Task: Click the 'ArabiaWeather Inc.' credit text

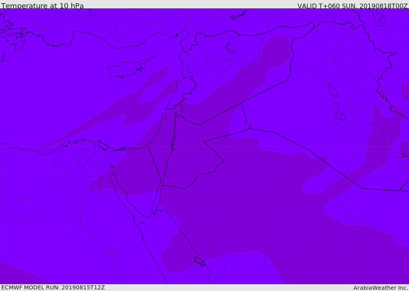Action: (381, 288)
